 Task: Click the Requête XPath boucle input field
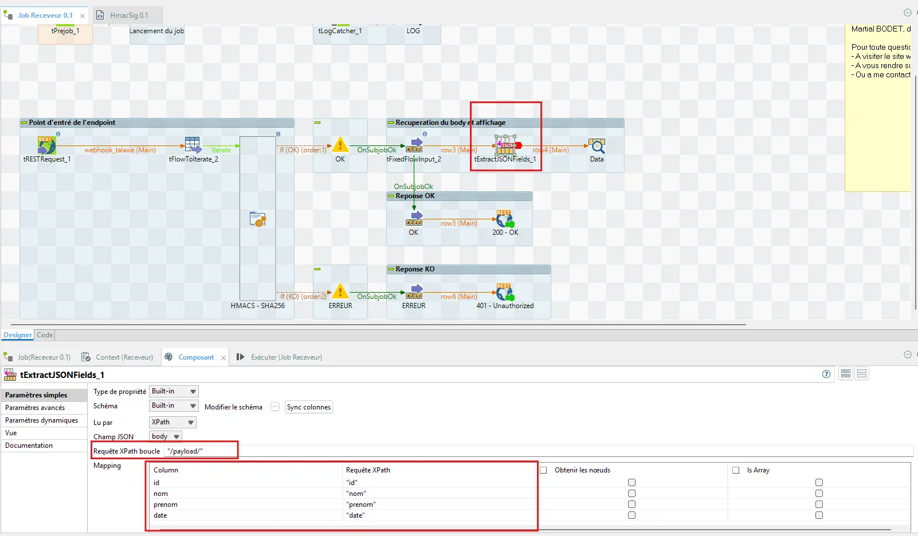click(201, 451)
